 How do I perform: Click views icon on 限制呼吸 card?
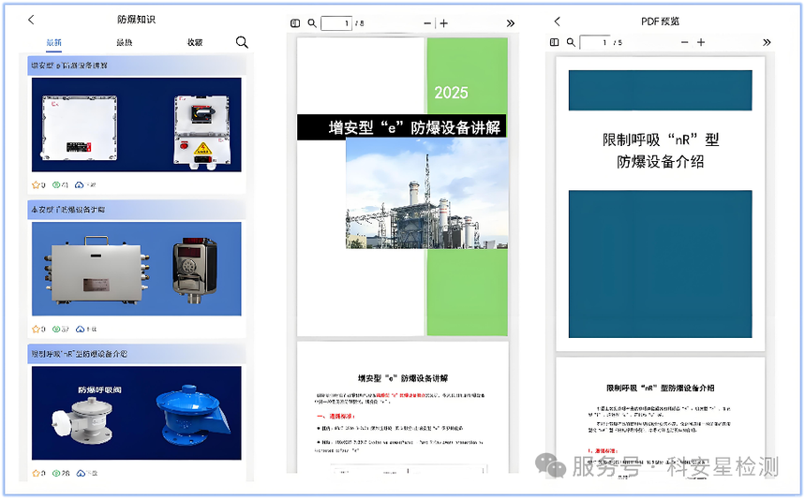coord(56,473)
